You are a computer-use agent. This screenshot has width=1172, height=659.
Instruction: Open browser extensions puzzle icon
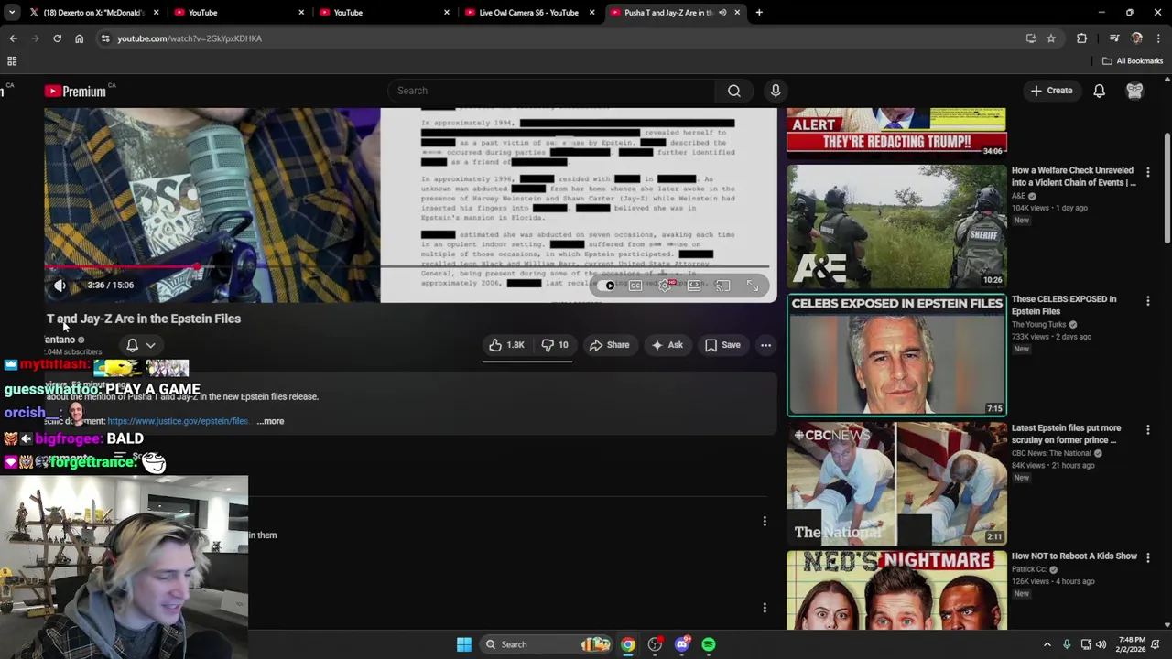tap(1082, 38)
